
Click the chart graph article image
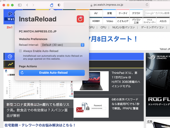click(39, 84)
